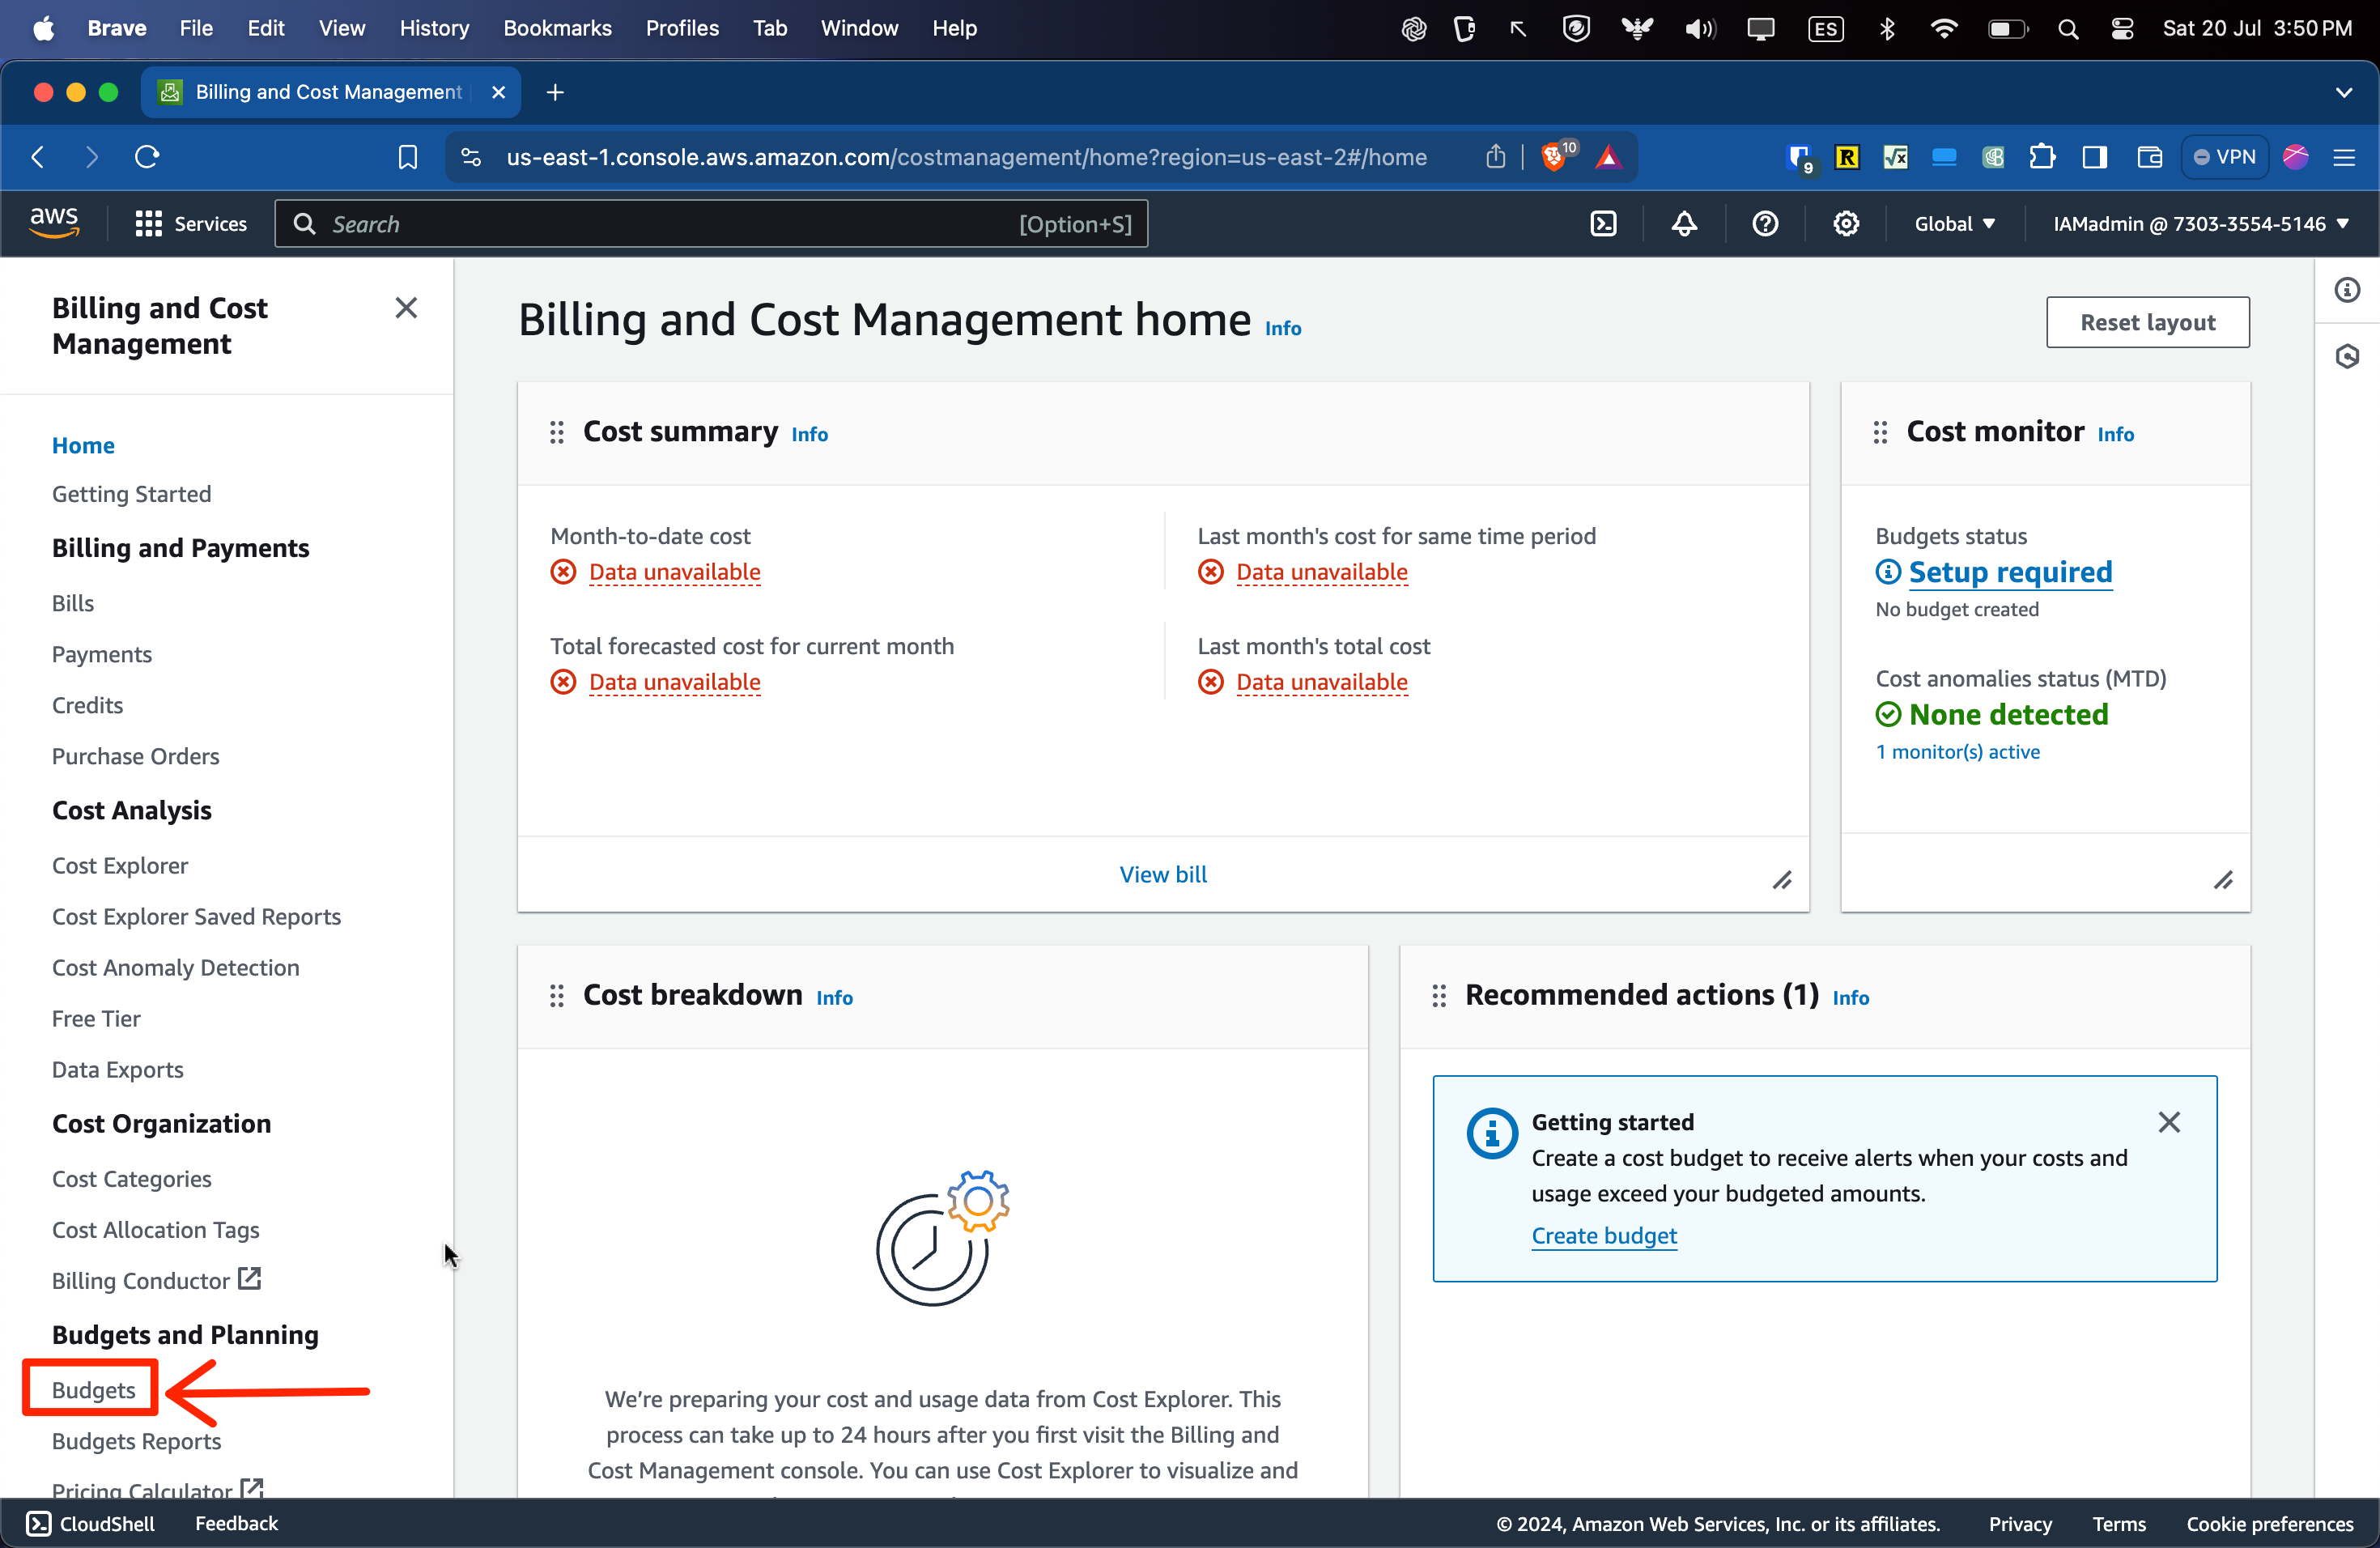Open the right-side info panel
Image resolution: width=2380 pixels, height=1548 pixels.
2347,290
